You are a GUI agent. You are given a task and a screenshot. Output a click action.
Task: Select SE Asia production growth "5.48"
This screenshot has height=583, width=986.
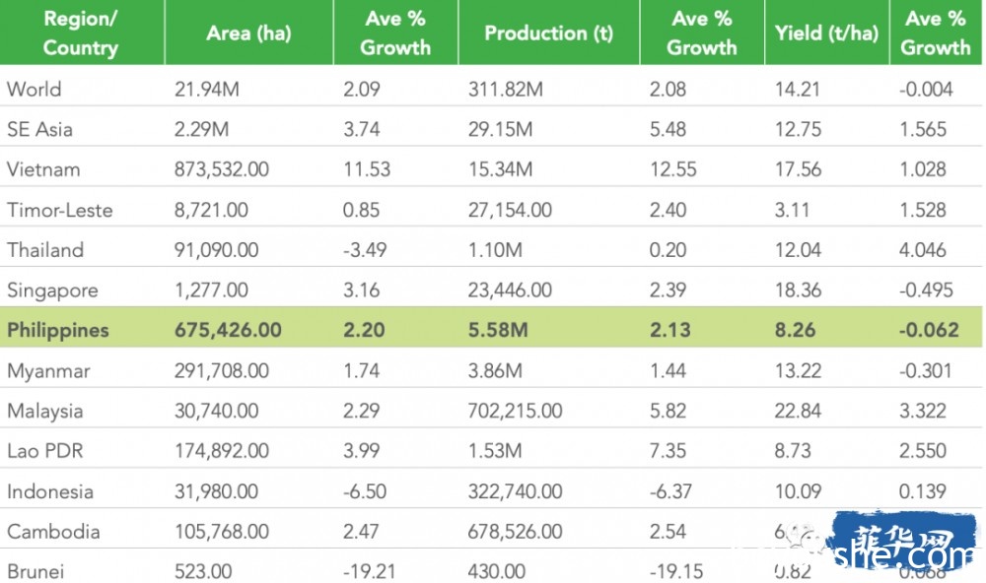pos(668,129)
